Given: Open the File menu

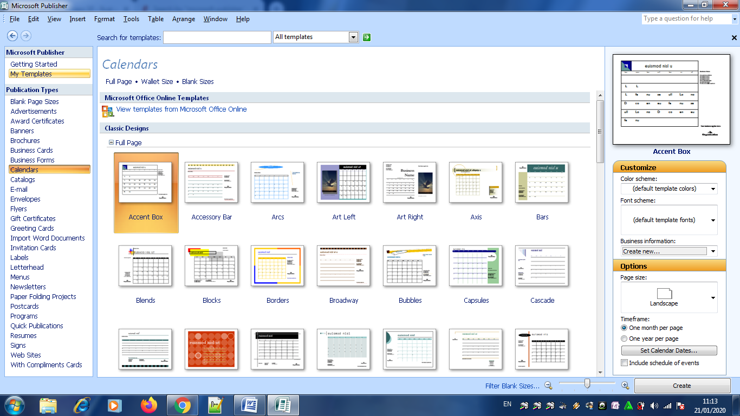Looking at the screenshot, I should click(x=15, y=19).
